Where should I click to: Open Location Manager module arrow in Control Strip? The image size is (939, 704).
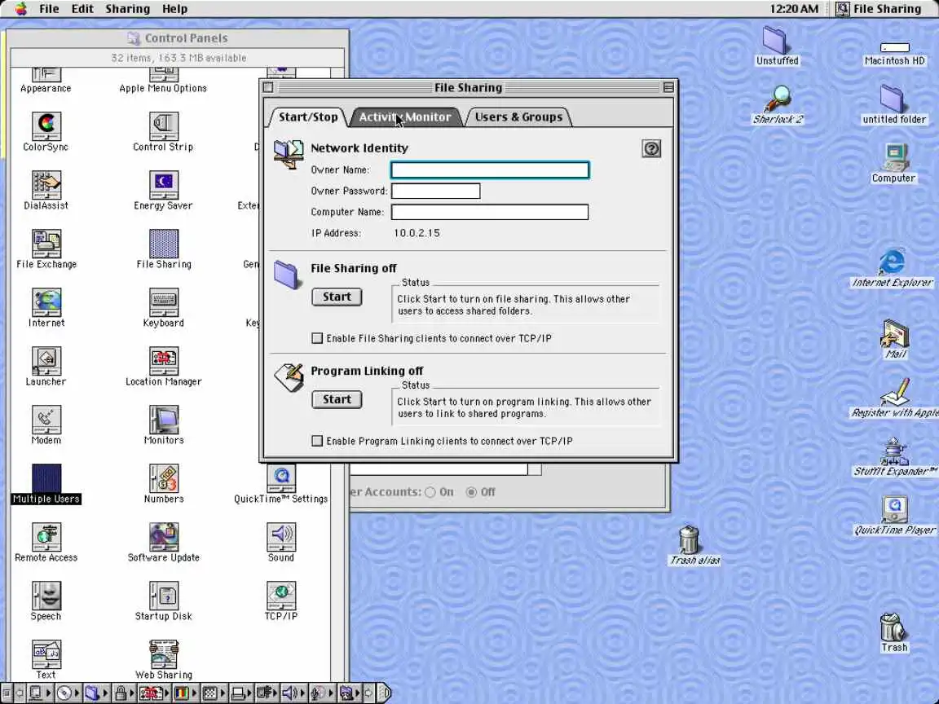click(x=166, y=693)
